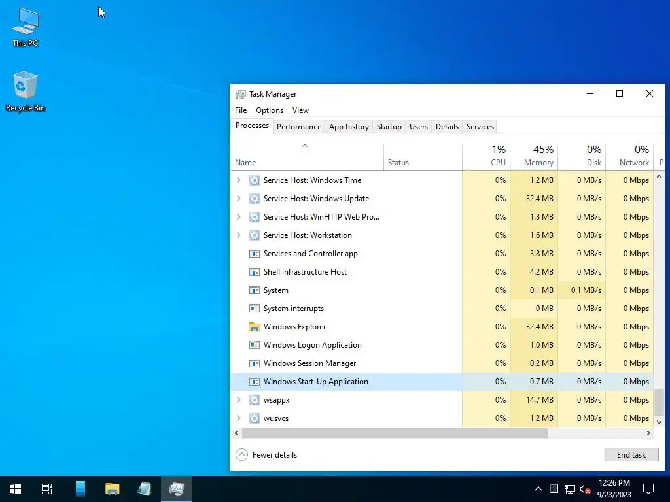Expand the wusvcs process group
This screenshot has height=502, width=670.
[238, 418]
